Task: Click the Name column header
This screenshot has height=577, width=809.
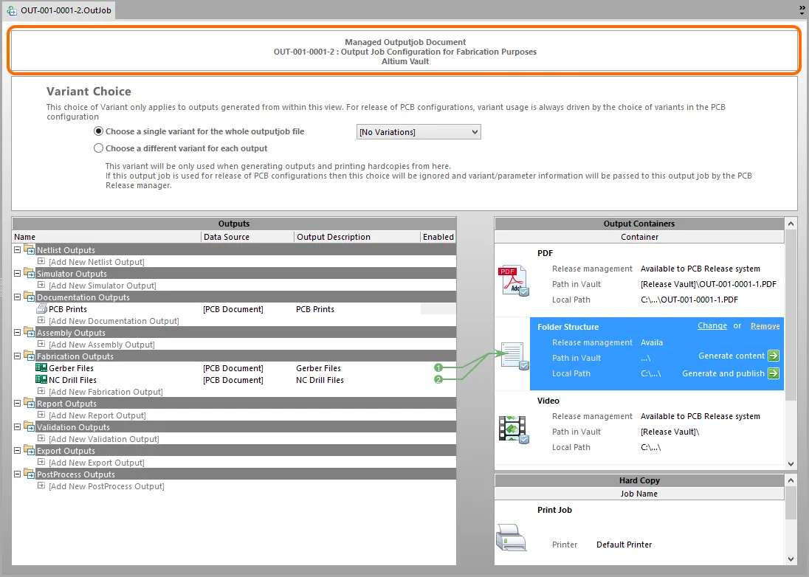Action: pos(106,237)
